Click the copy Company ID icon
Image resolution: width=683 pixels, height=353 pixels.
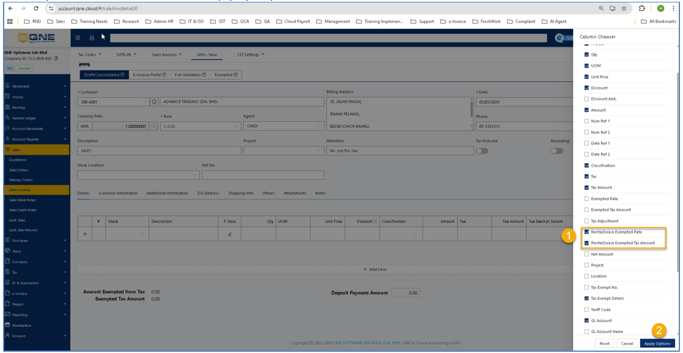point(56,59)
